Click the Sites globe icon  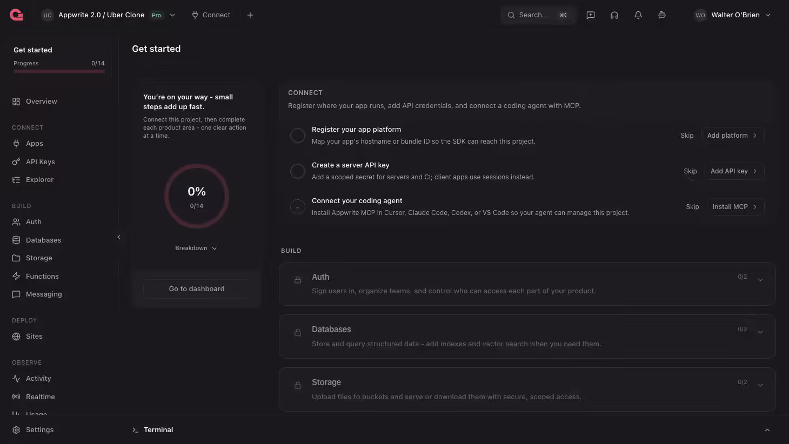pyautogui.click(x=16, y=337)
